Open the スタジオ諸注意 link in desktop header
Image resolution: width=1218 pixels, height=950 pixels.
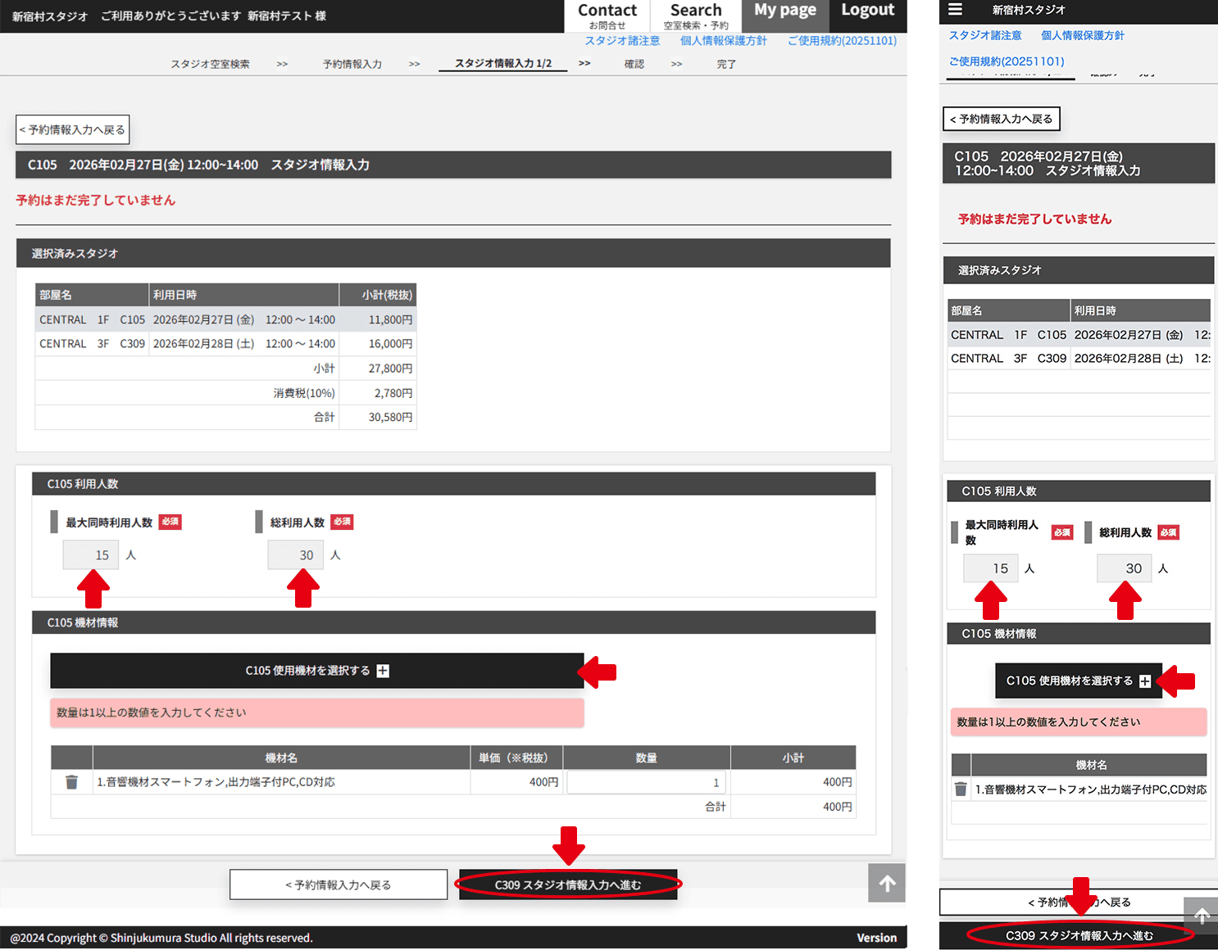pos(622,41)
